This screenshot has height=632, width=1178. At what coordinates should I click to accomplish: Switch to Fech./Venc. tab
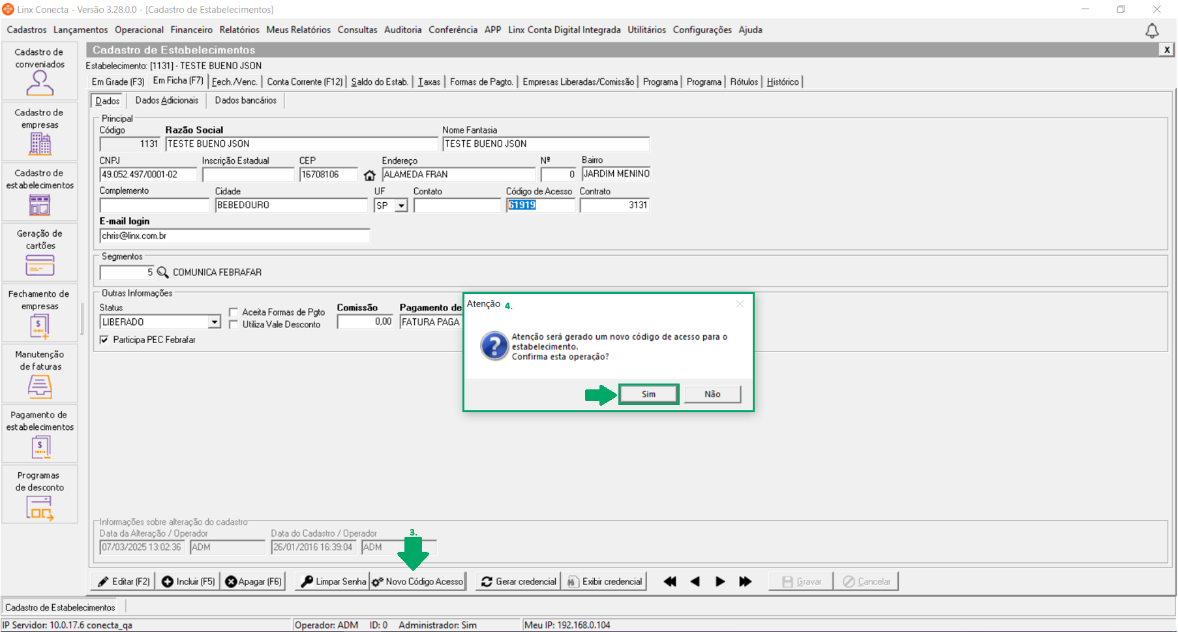pyautogui.click(x=235, y=82)
